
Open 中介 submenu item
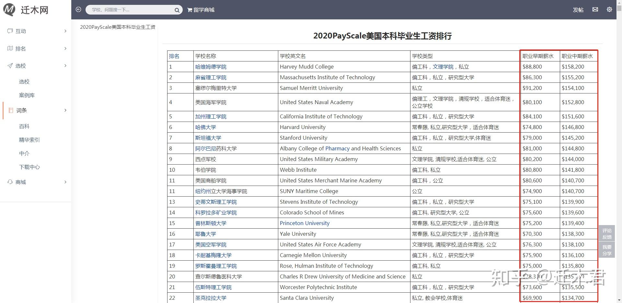pyautogui.click(x=24, y=154)
